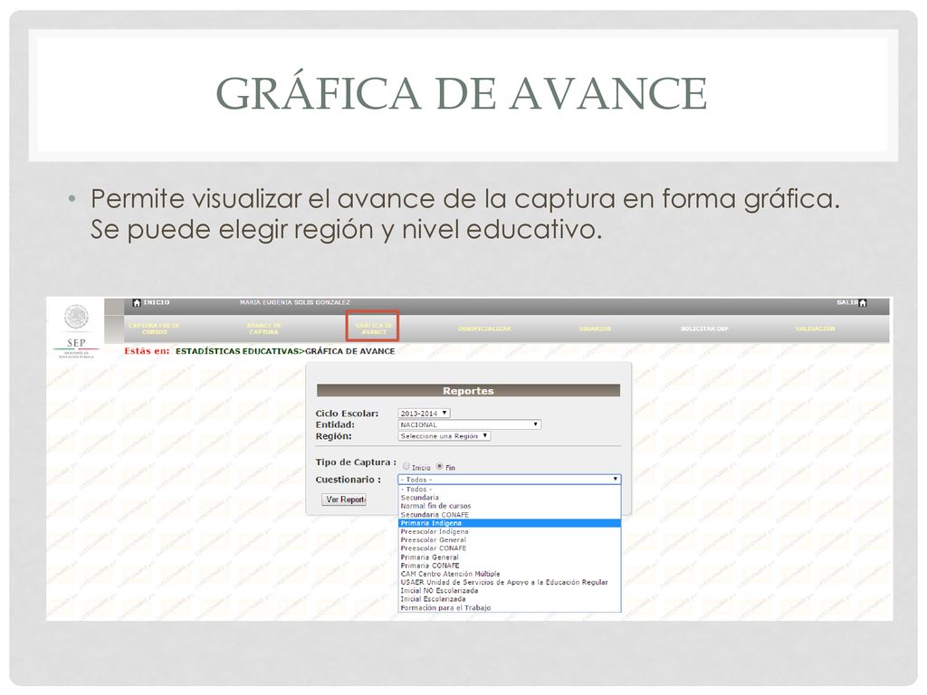Choose CAM Centro Atención Múltiple option
The image size is (927, 695).
510,574
